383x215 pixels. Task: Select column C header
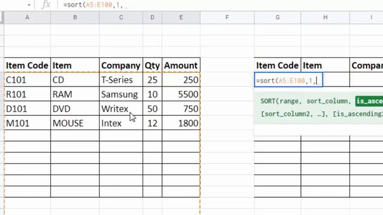click(121, 17)
